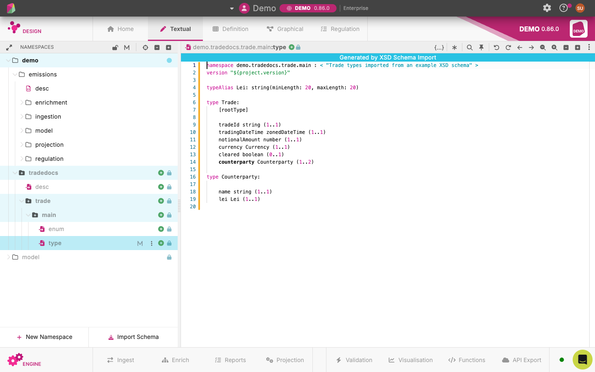Navigate back with the left arrow

[x=520, y=48]
